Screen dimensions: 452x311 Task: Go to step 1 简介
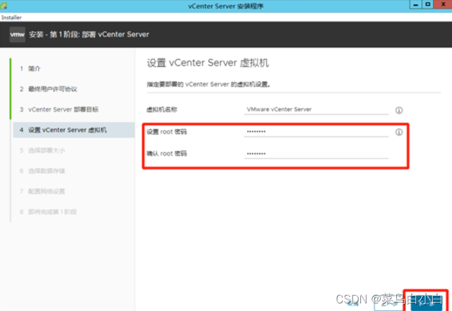coord(30,69)
